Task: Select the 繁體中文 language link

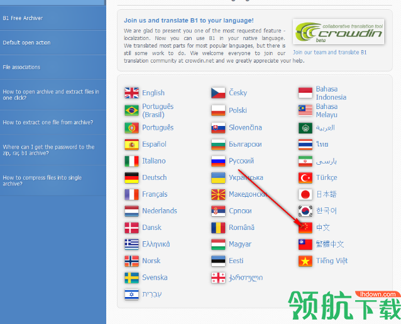Action: pos(329,244)
